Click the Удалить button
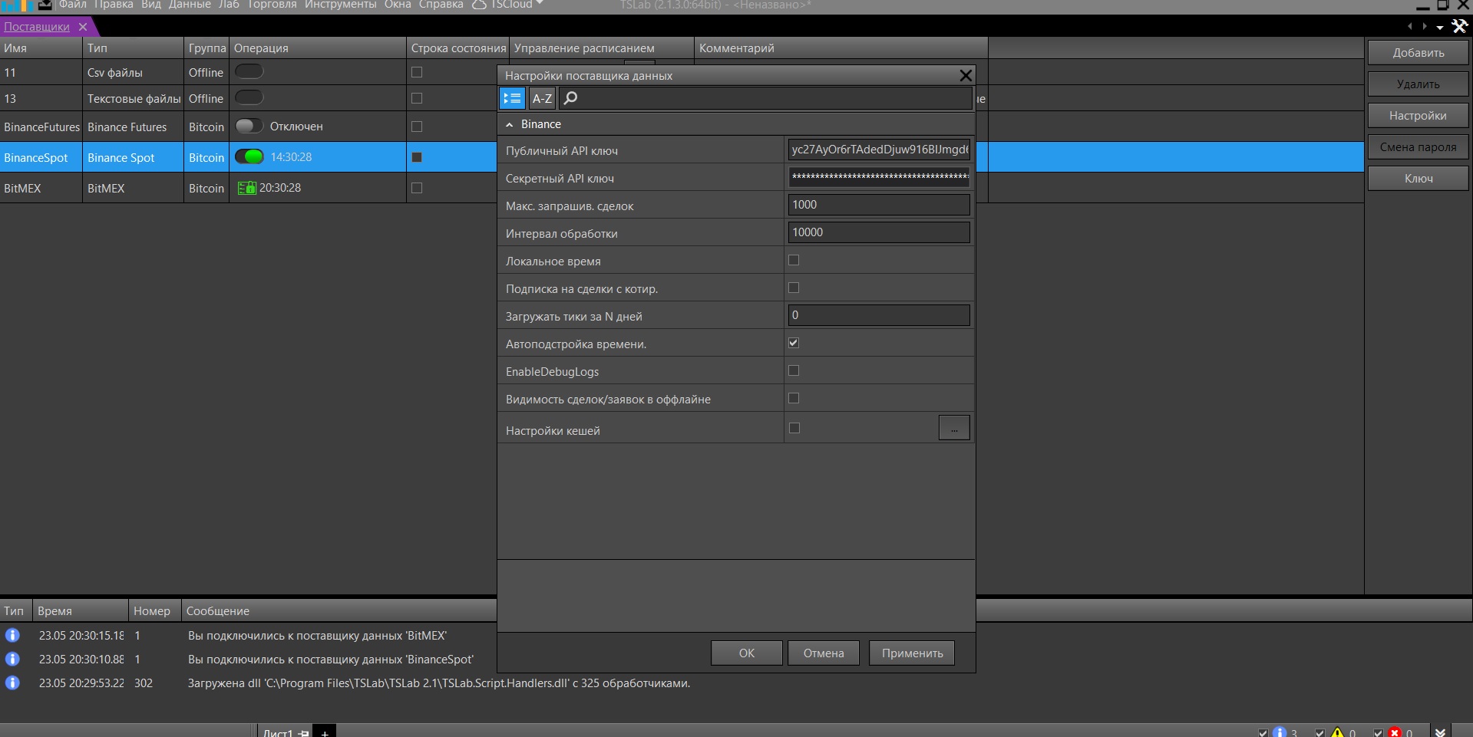The image size is (1473, 737). click(x=1419, y=84)
